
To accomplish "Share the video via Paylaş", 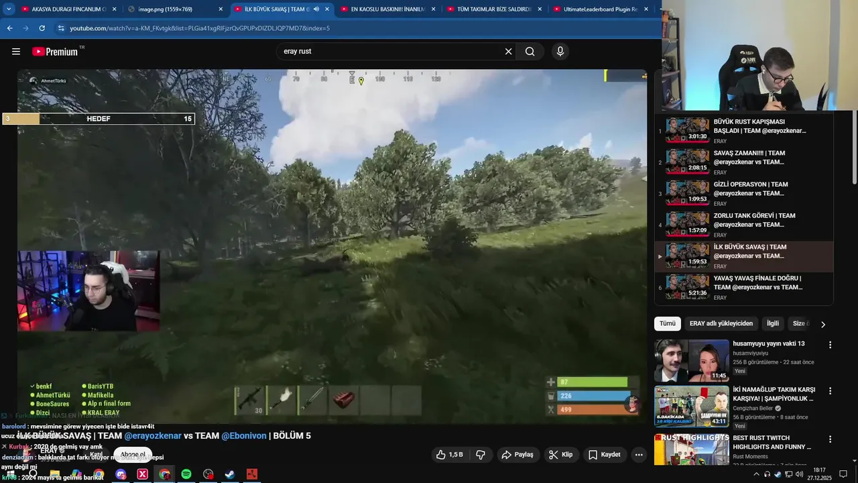I will tap(517, 455).
